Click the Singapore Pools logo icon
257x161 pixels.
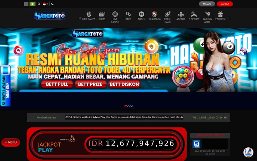pyautogui.click(x=196, y=144)
